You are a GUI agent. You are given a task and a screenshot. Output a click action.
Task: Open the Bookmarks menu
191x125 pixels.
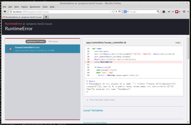35,7
